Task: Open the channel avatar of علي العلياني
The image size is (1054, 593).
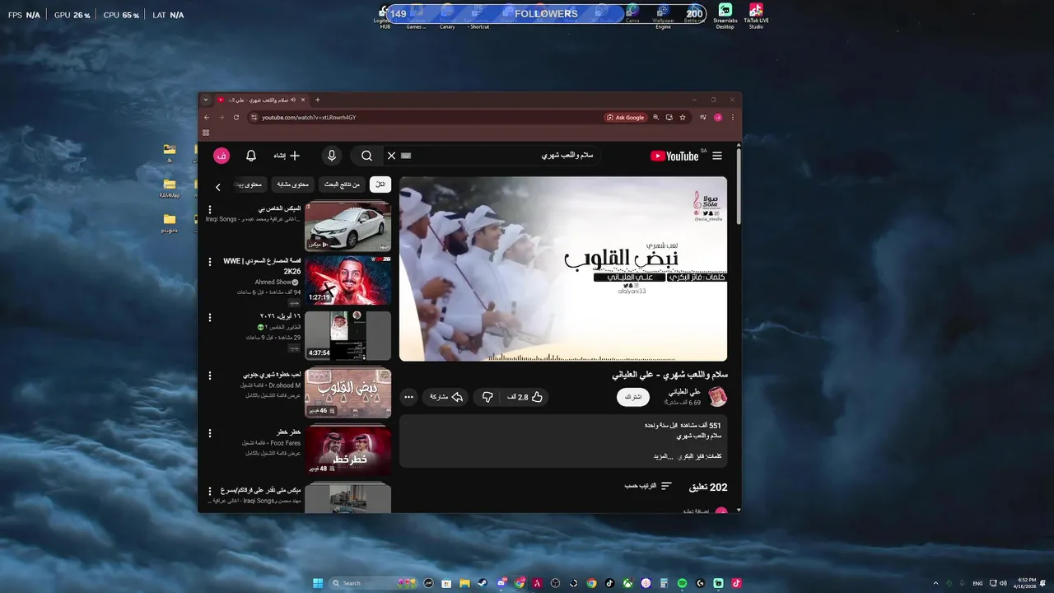Action: pyautogui.click(x=718, y=397)
